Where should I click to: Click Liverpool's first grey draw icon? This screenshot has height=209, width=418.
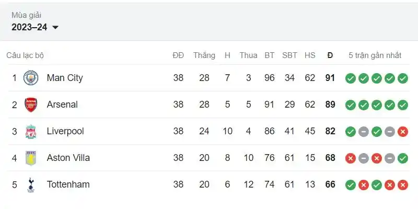point(364,132)
